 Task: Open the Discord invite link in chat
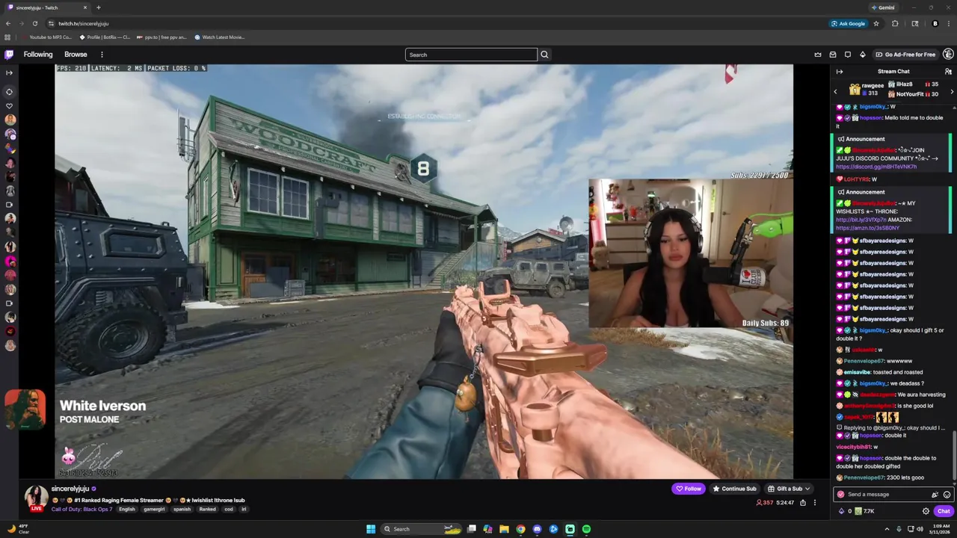pos(876,167)
